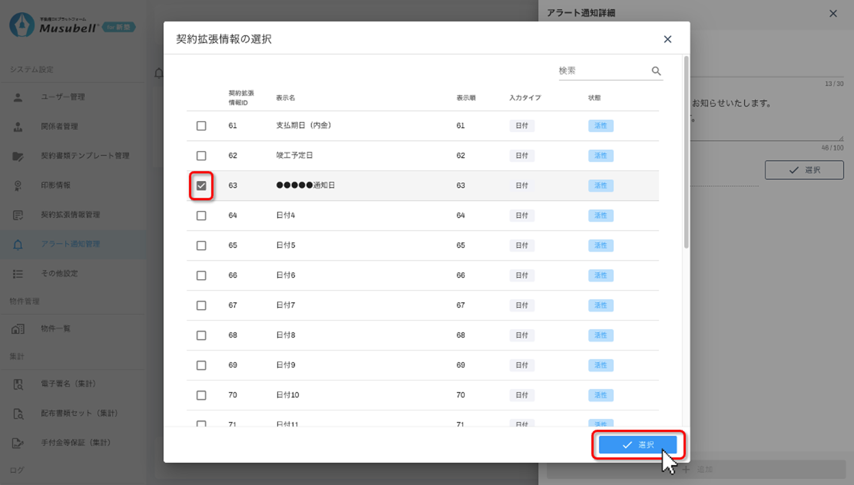Open その他設定 menu item
854x485 pixels.
[59, 274]
